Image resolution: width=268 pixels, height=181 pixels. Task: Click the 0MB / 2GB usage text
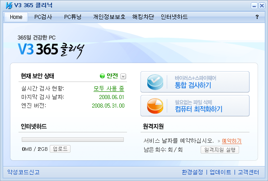(x=35, y=149)
